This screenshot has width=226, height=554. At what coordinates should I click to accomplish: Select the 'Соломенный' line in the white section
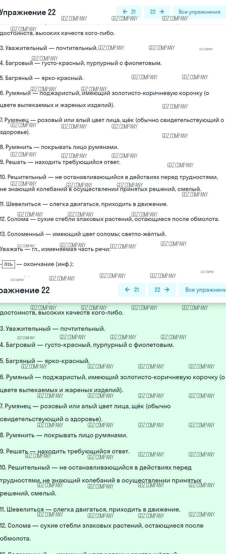click(83, 234)
